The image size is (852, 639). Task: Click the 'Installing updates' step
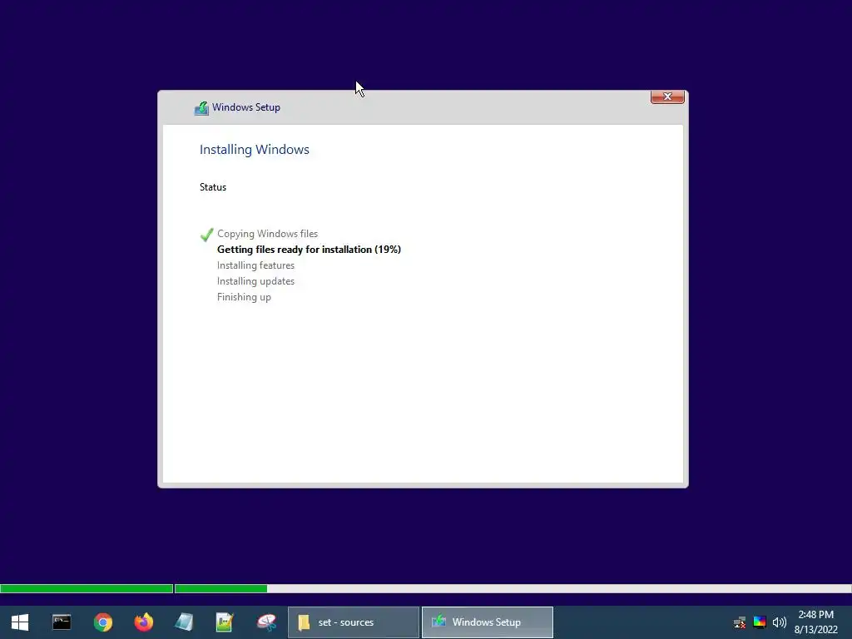pos(255,281)
